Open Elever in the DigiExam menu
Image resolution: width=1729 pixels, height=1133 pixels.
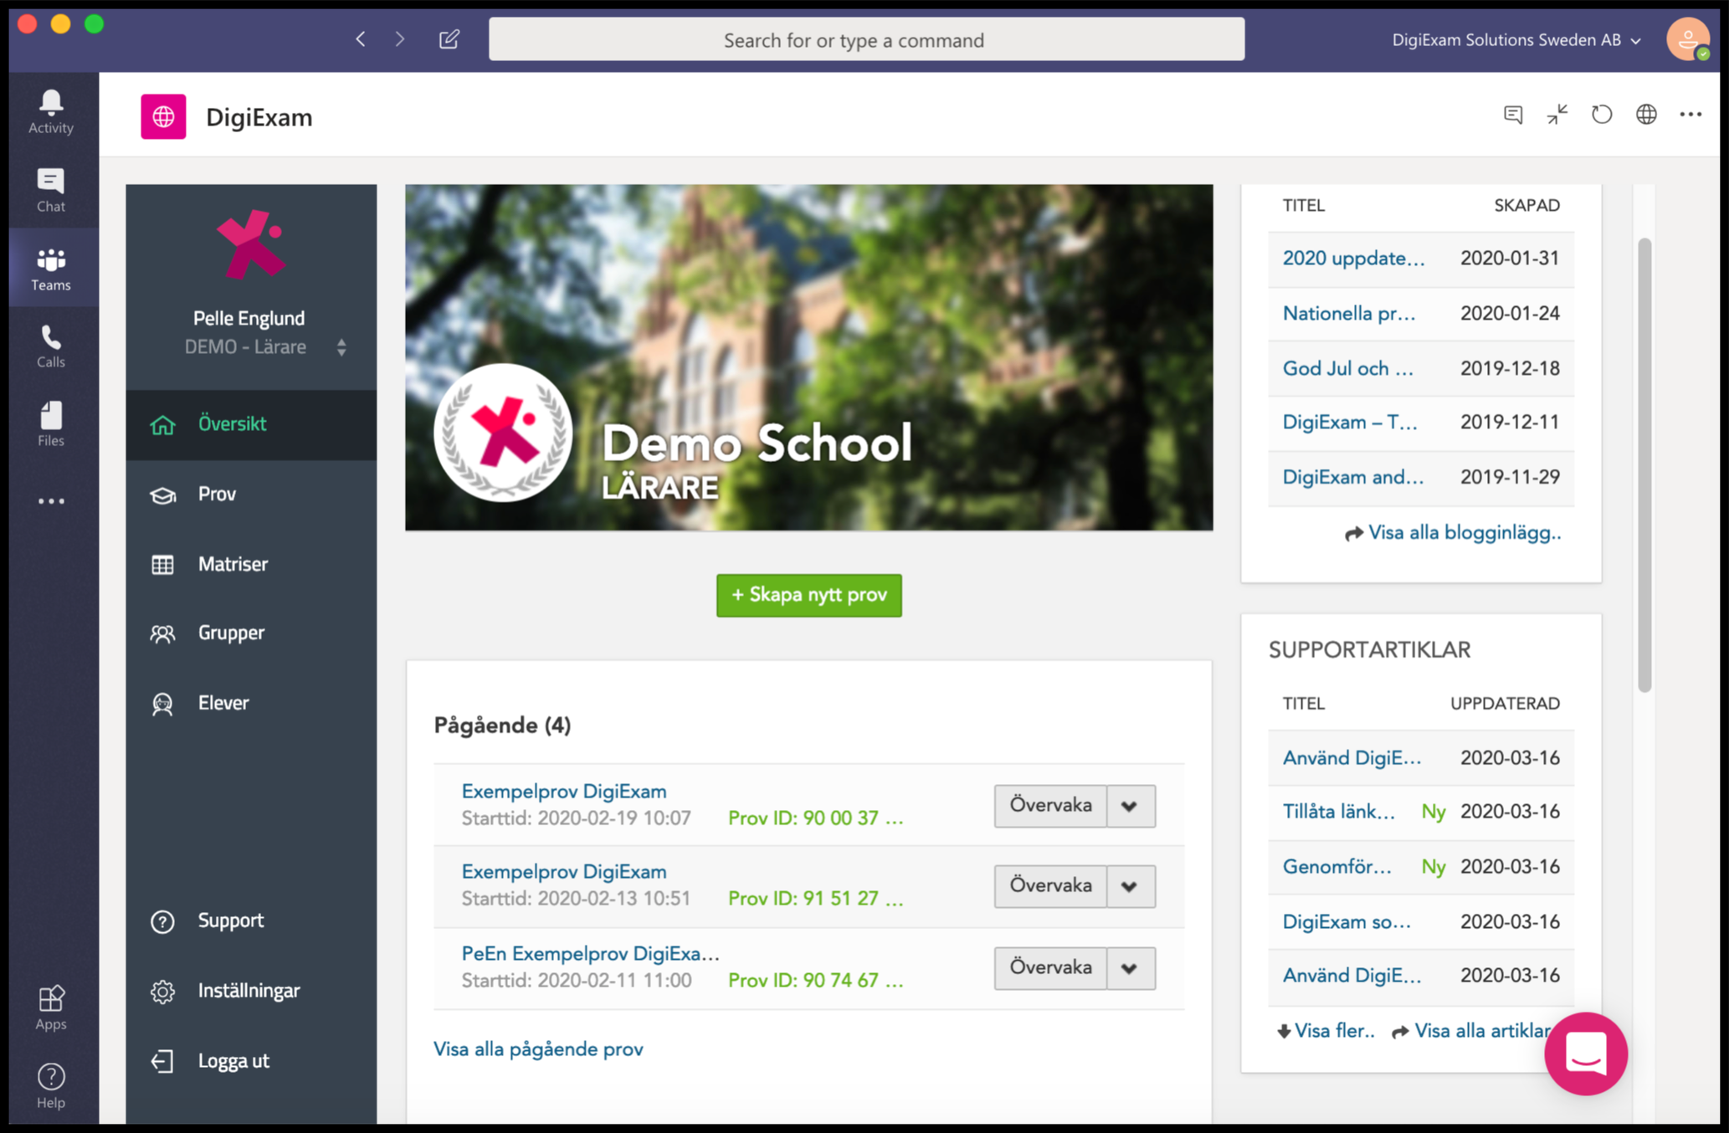click(x=251, y=703)
